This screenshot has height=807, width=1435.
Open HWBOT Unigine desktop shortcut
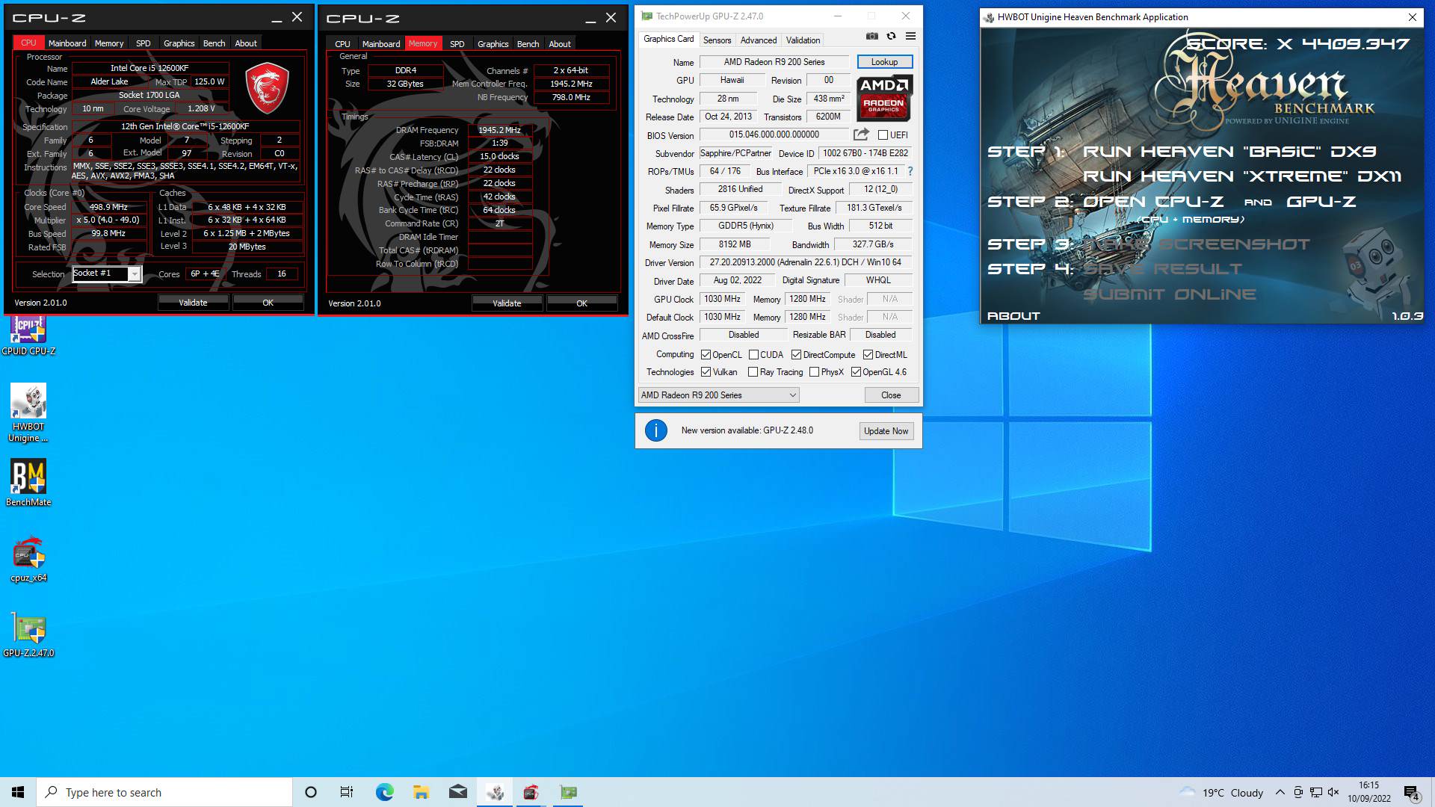28,412
